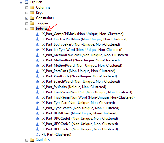Click the IX_Part_TrackSerialNumWord index icon
Screen dimensions: 164x143
coord(38,98)
